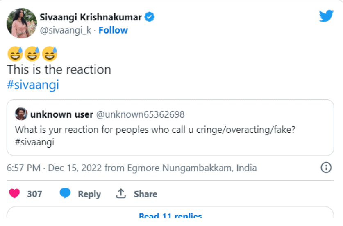Like the tweet with the heart icon
Viewport: 343px width, 226px height.
pyautogui.click(x=15, y=194)
